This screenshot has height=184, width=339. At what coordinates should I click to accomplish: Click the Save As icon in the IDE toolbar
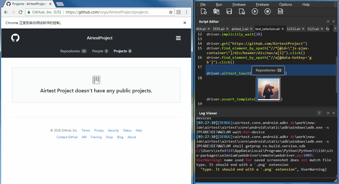click(242, 11)
